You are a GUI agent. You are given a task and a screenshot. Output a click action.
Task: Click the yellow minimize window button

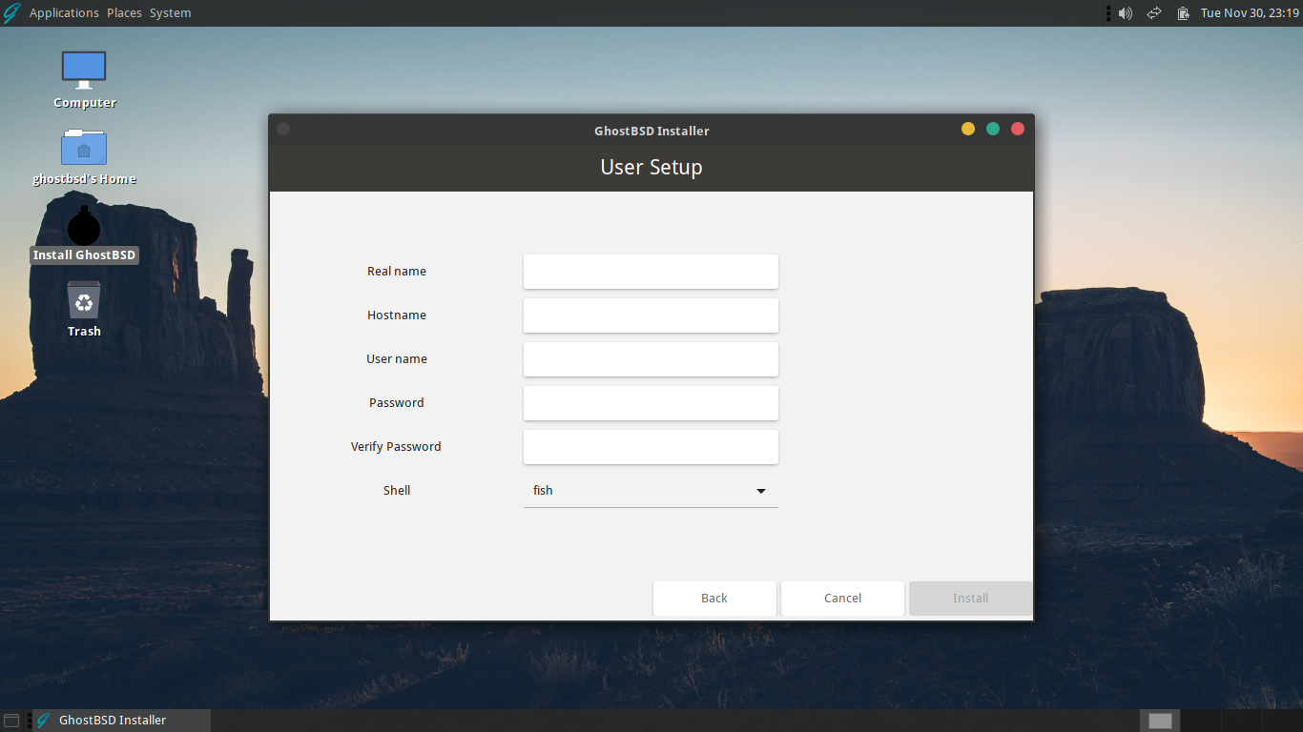click(968, 129)
